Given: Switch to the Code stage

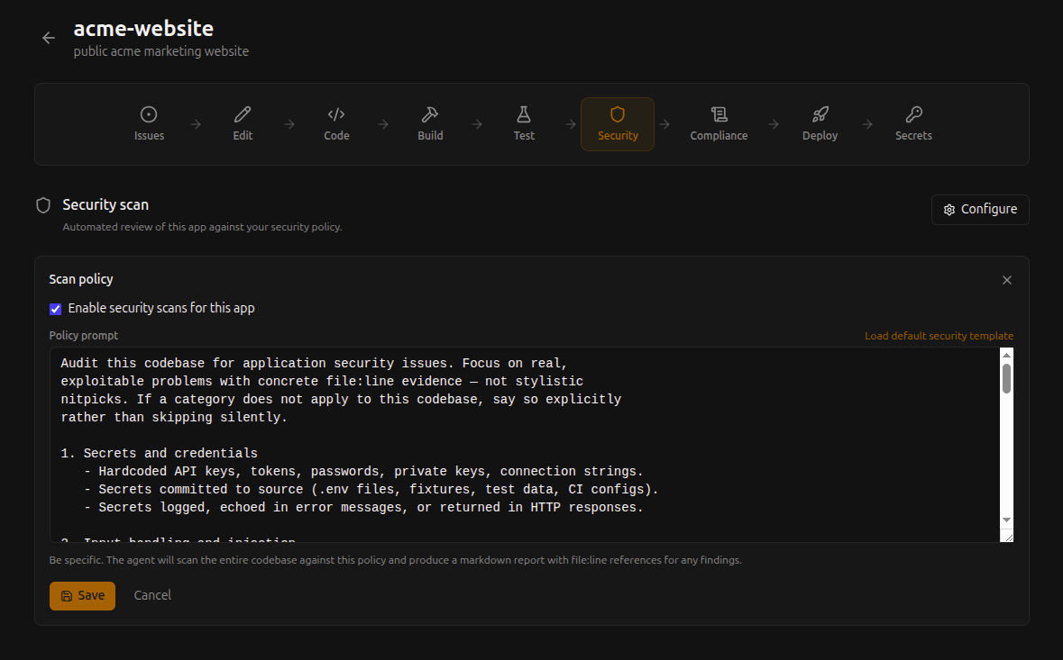Looking at the screenshot, I should tap(336, 124).
